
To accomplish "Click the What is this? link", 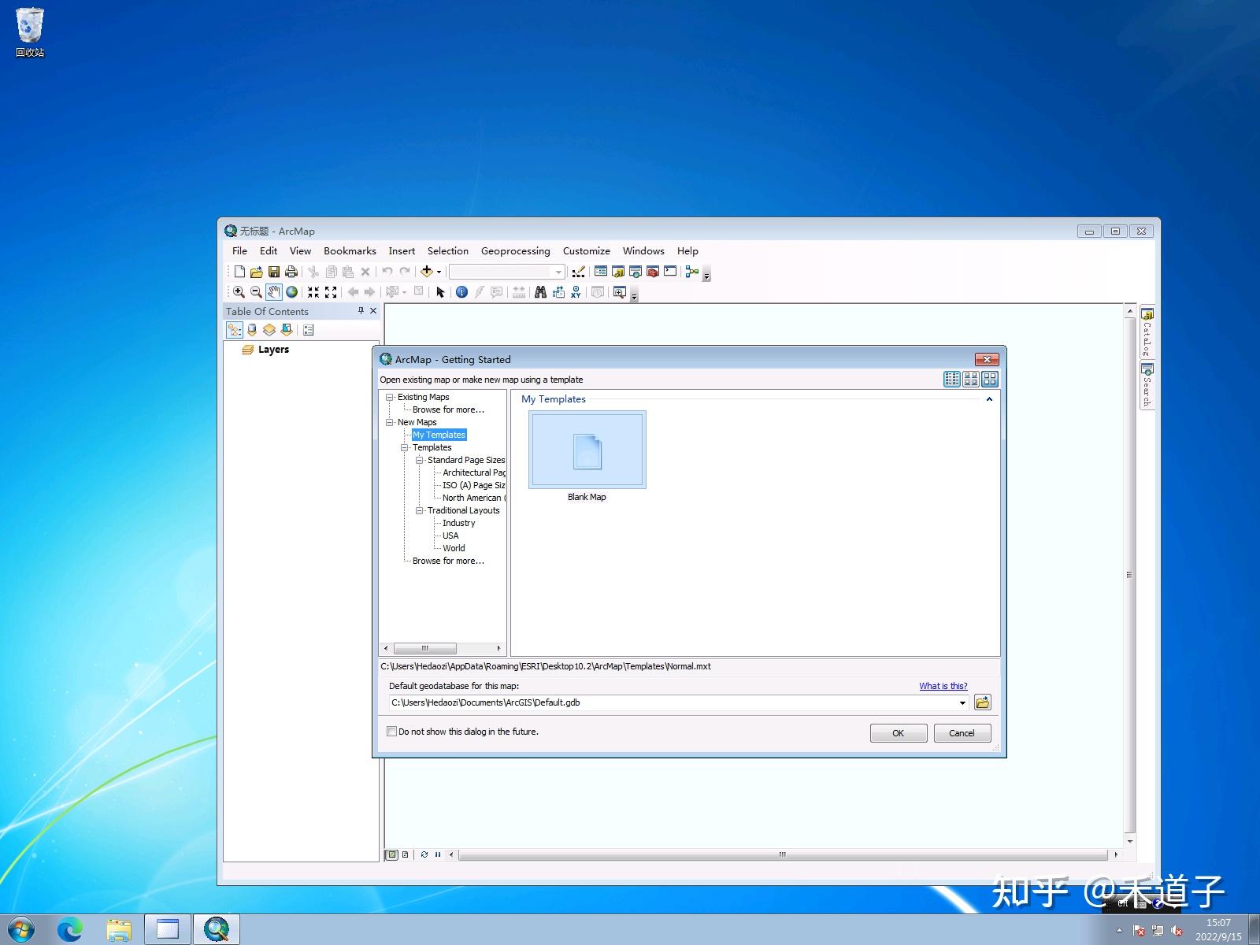I will click(x=943, y=686).
